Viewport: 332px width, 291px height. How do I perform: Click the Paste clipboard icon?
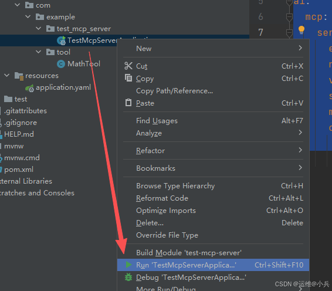(x=128, y=103)
